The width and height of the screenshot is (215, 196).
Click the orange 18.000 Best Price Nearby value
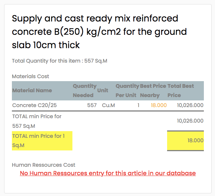coord(159,105)
